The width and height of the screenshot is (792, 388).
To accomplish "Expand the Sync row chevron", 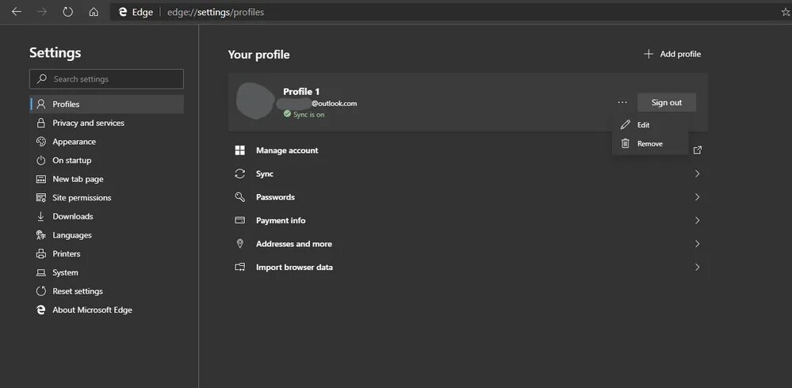I will [x=697, y=173].
